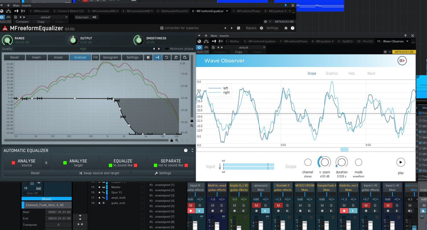
Task: Toggle Fill display in equalizer
Action: pyautogui.click(x=95, y=57)
